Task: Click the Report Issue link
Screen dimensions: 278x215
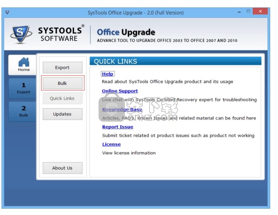Action: (x=118, y=127)
